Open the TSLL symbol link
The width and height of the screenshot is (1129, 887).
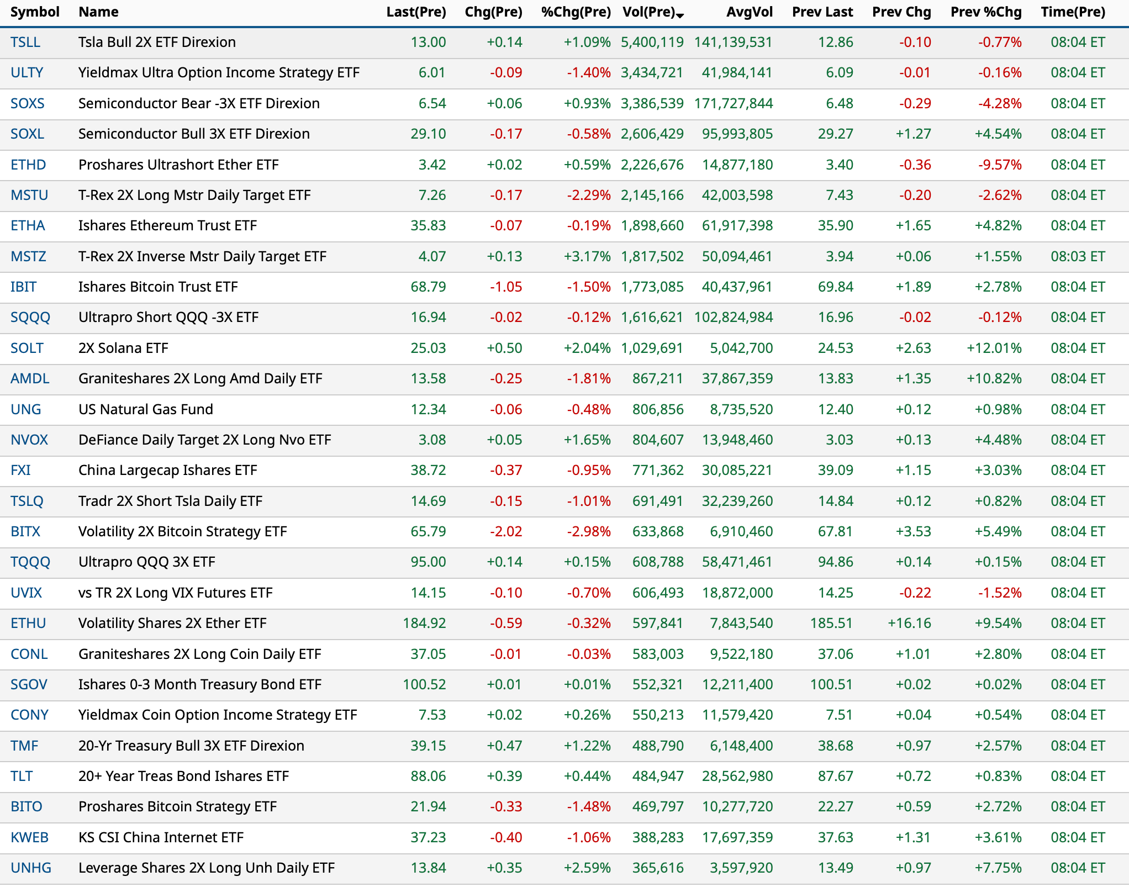(25, 42)
